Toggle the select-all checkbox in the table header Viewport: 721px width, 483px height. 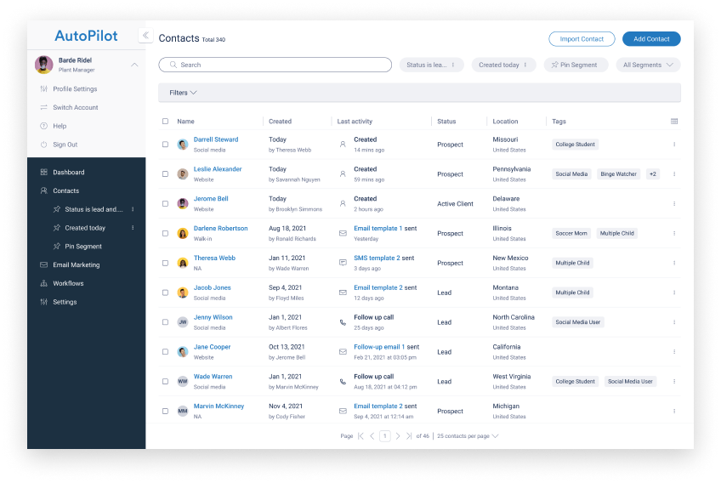pyautogui.click(x=166, y=122)
